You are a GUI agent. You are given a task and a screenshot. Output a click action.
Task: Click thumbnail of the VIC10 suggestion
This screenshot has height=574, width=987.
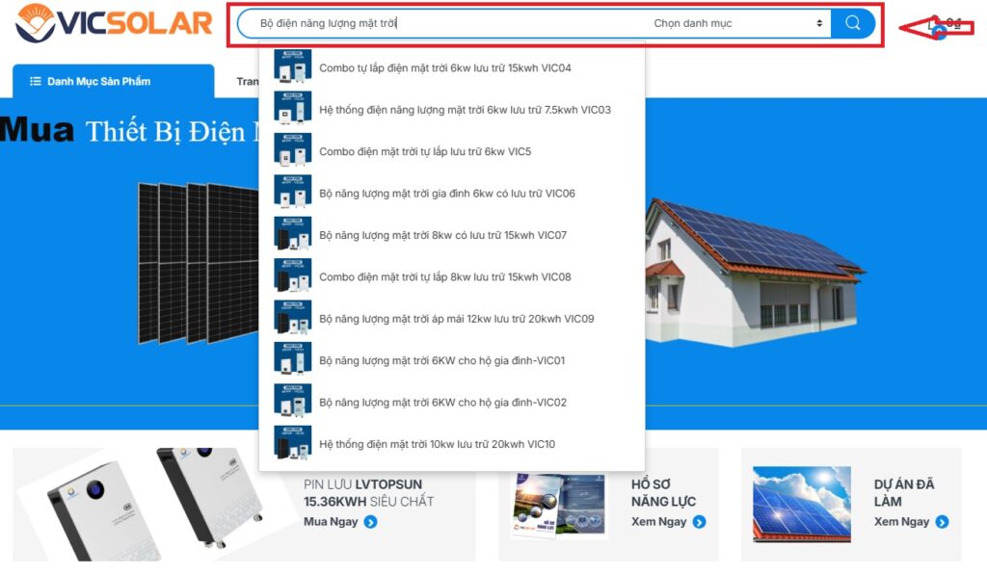(x=293, y=443)
